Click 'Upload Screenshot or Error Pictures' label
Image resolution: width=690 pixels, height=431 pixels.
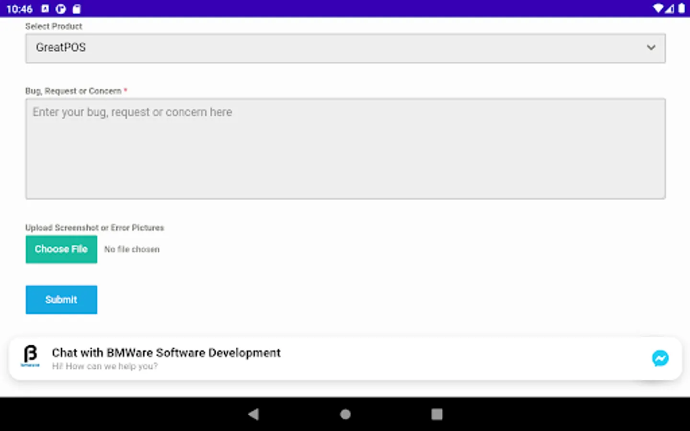point(94,227)
